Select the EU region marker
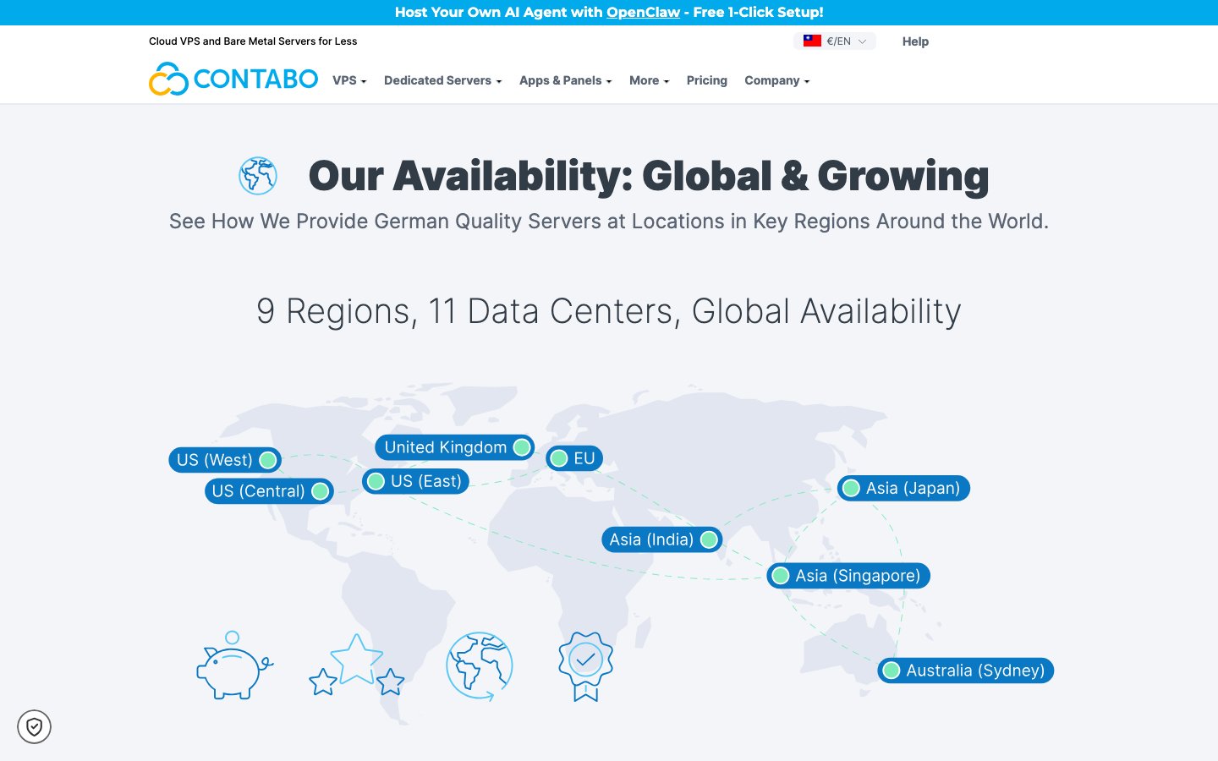The width and height of the screenshot is (1218, 761). (573, 458)
